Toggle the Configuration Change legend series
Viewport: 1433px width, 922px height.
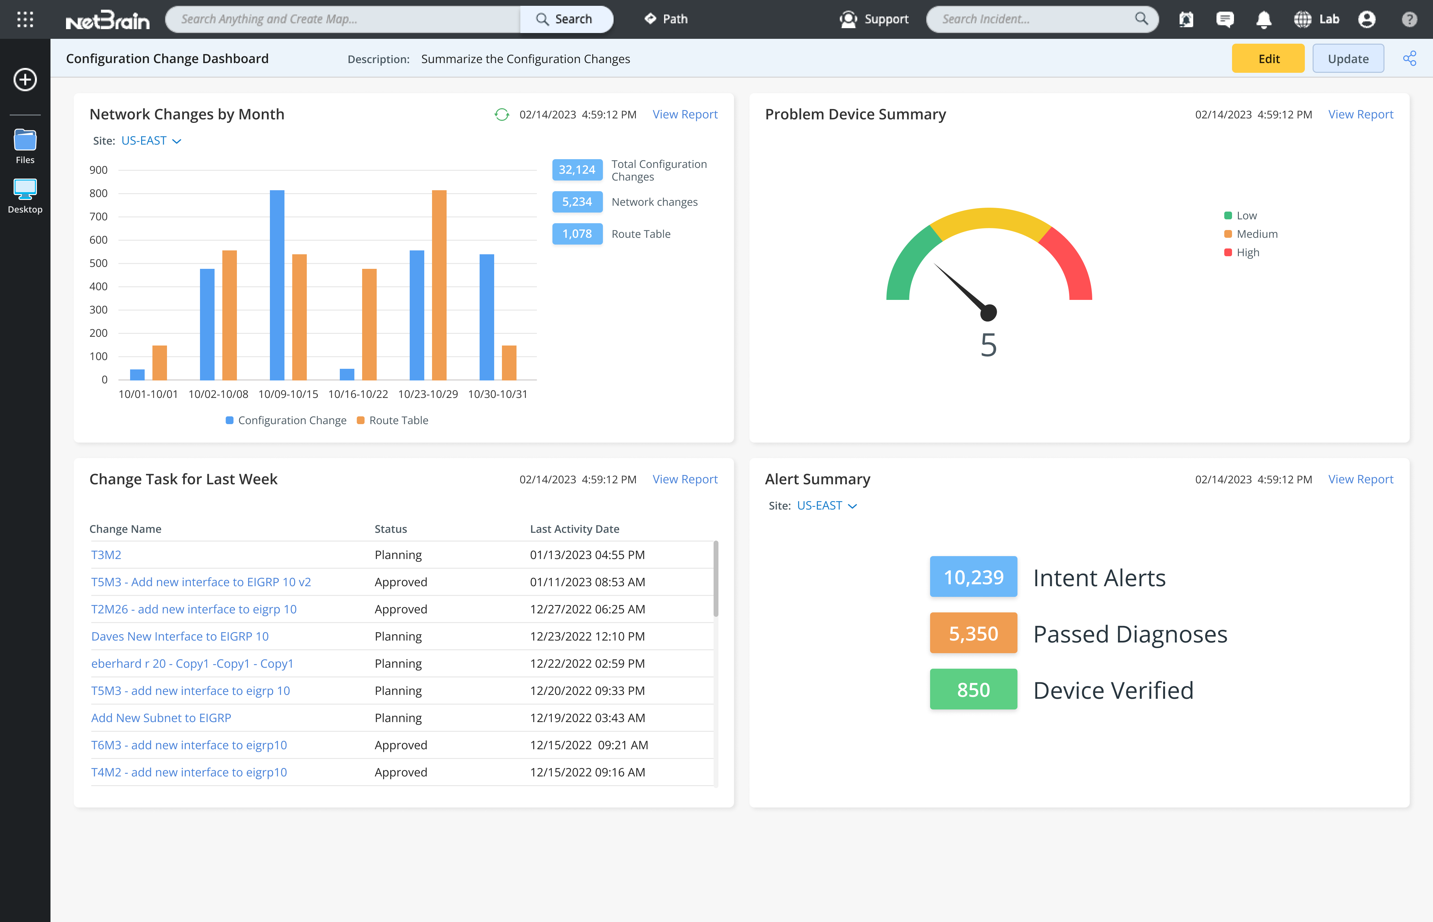tap(286, 420)
